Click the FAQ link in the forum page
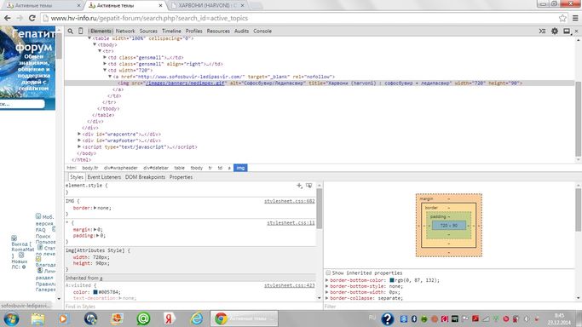Image resolution: width=582 pixels, height=327 pixels. pyautogui.click(x=40, y=230)
